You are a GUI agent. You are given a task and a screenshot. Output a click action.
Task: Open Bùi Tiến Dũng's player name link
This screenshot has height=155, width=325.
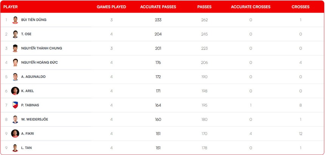(34, 20)
